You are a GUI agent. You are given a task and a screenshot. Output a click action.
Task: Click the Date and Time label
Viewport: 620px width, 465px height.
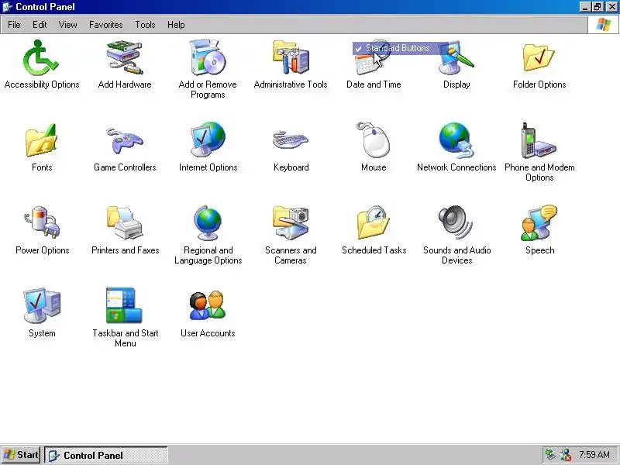pos(374,84)
